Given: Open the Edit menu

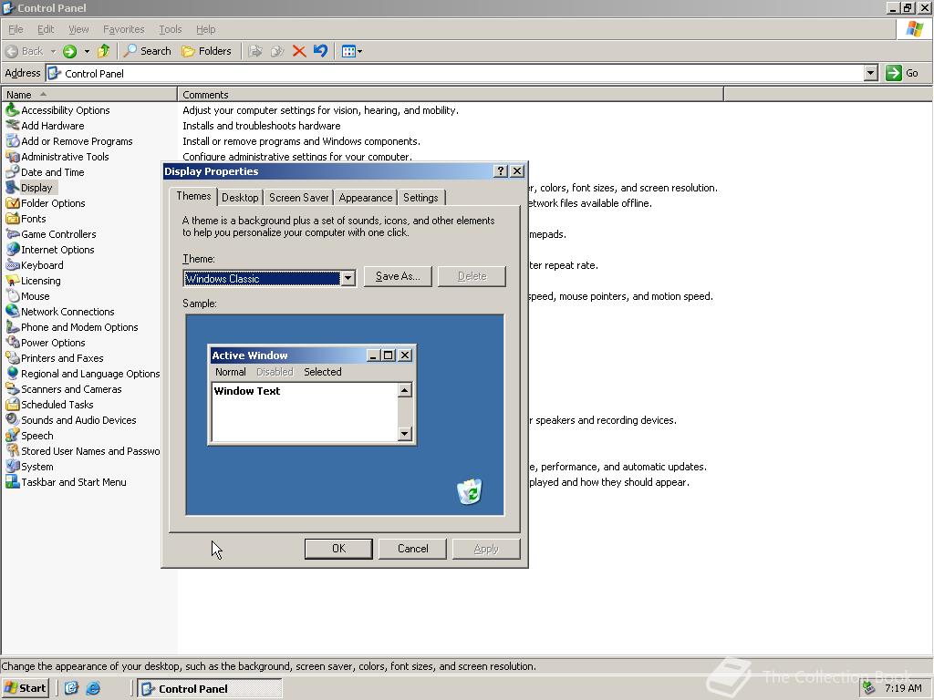Looking at the screenshot, I should (x=46, y=29).
